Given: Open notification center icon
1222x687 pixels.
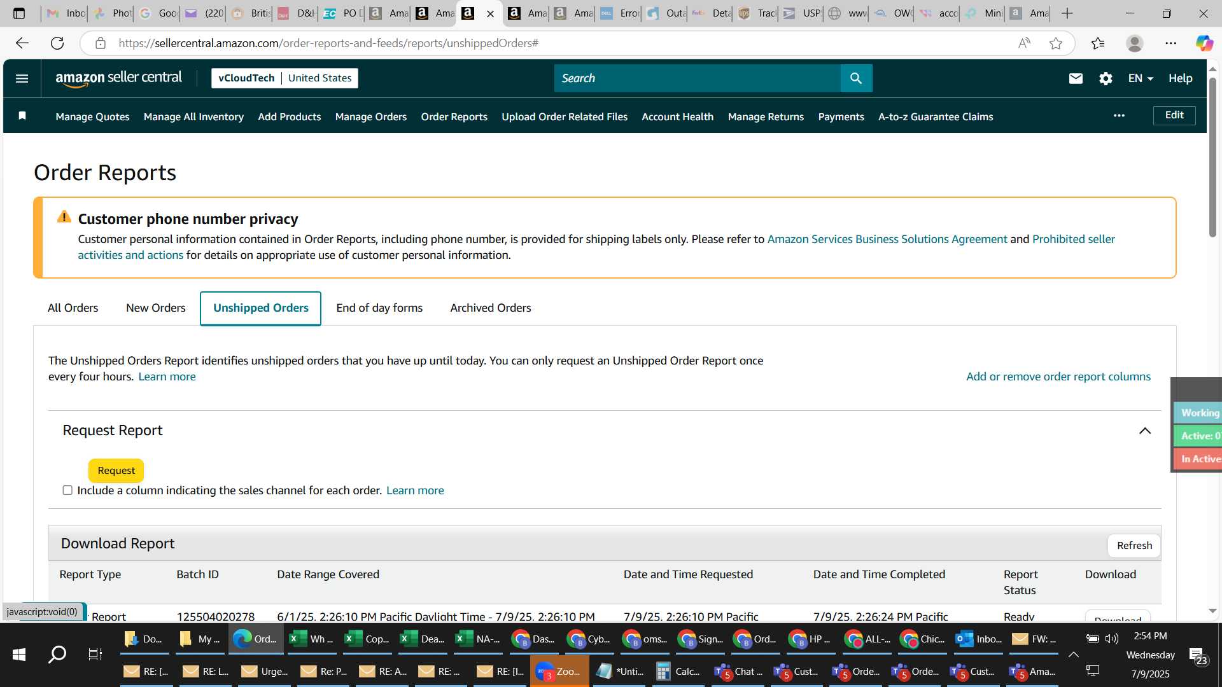Looking at the screenshot, I should point(1198,655).
